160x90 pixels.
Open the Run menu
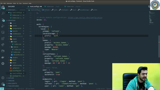(20, 3)
